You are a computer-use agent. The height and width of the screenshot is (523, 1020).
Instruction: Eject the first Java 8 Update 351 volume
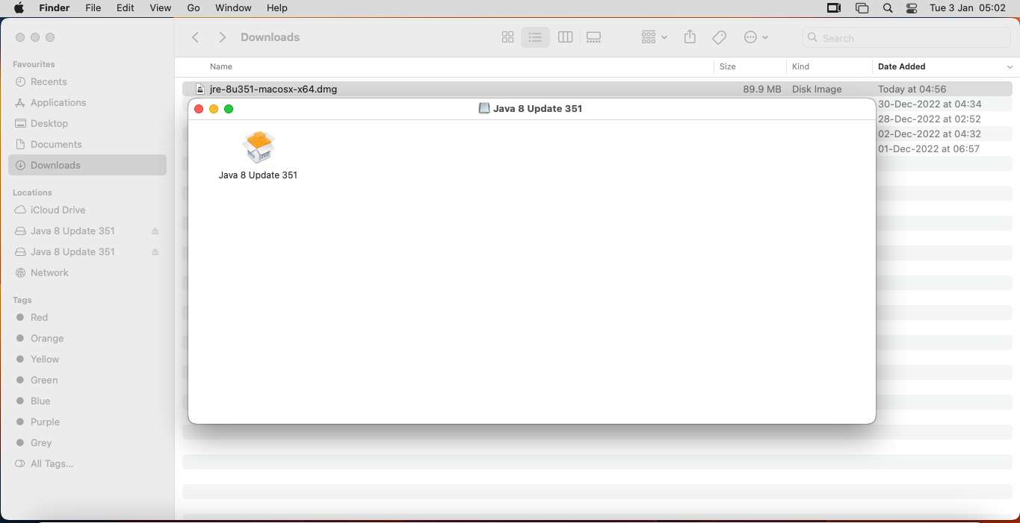pos(155,231)
